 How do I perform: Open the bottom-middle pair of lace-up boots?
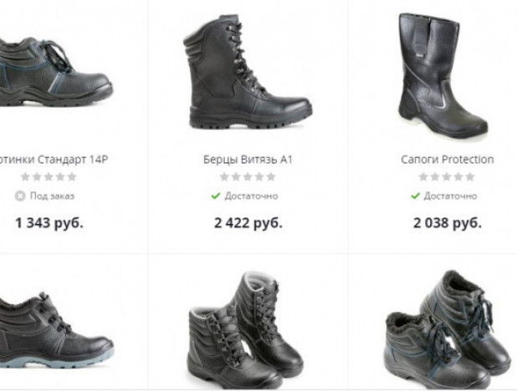(x=244, y=329)
